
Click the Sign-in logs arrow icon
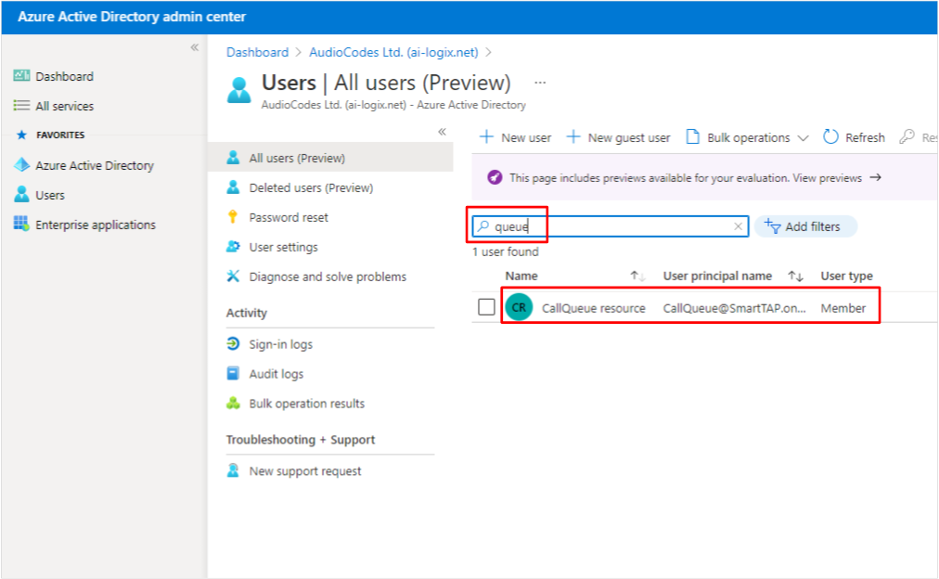click(233, 343)
